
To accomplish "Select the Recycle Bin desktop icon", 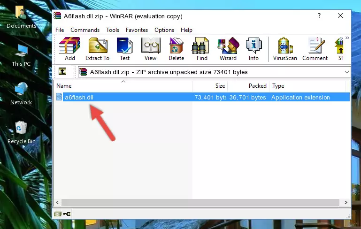I will pyautogui.click(x=22, y=133).
